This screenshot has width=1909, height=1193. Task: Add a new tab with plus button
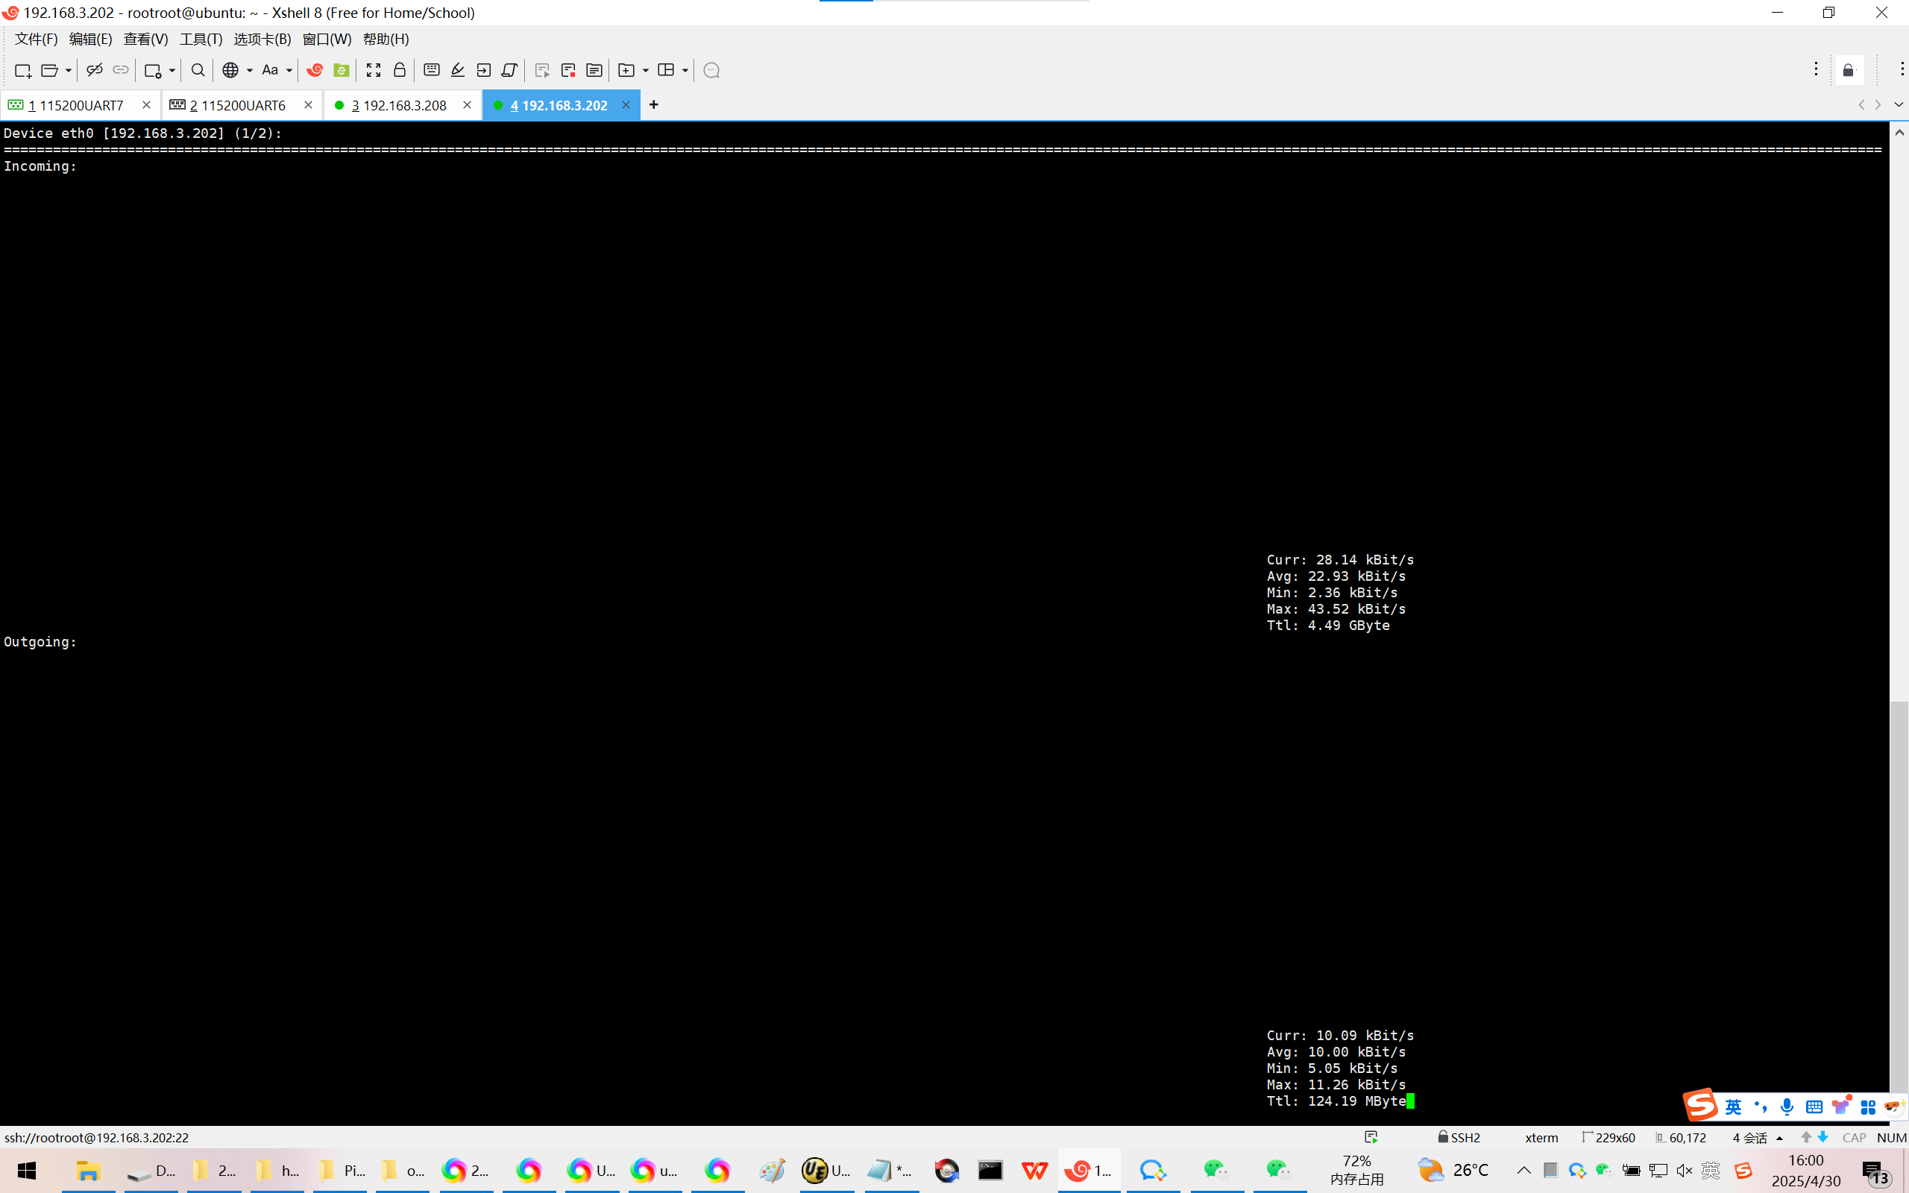pos(653,105)
